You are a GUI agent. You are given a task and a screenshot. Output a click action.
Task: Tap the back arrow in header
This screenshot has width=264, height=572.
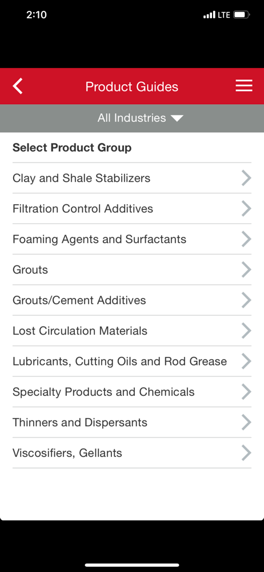18,86
